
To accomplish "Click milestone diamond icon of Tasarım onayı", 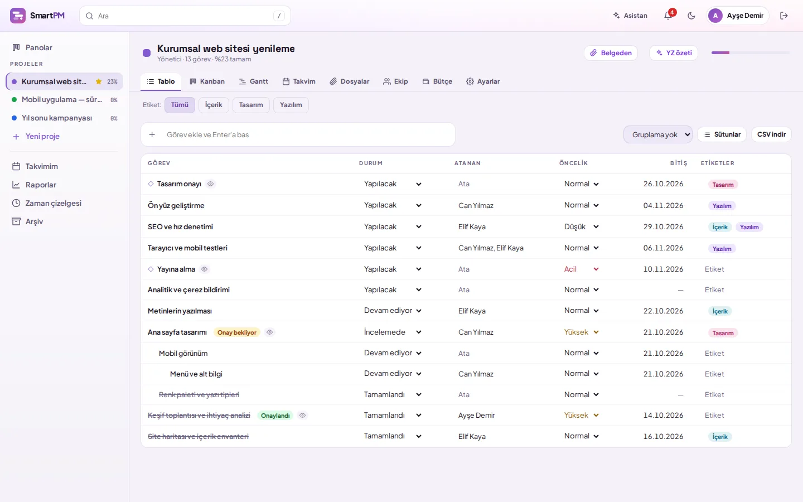I will pyautogui.click(x=151, y=184).
